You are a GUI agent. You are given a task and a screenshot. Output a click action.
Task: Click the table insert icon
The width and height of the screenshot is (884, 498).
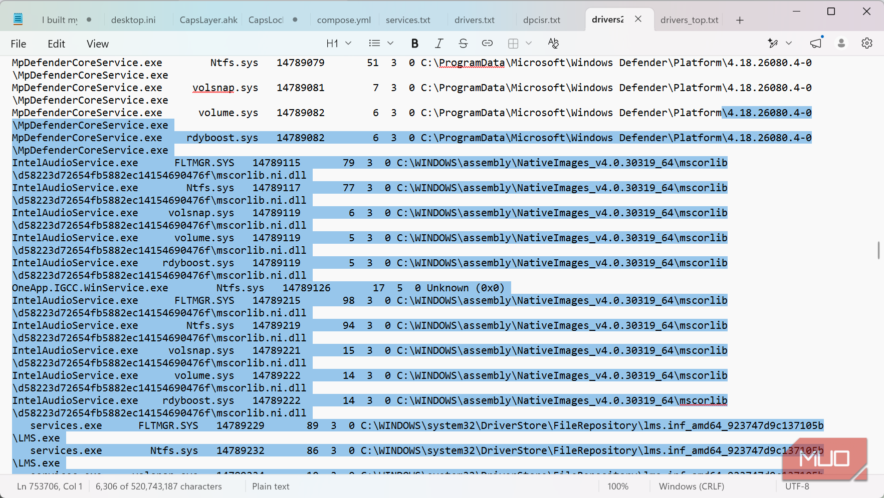click(x=513, y=44)
